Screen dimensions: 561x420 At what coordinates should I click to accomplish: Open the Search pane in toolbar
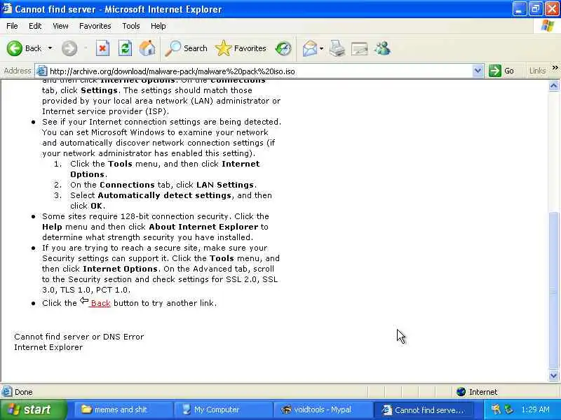click(x=186, y=48)
